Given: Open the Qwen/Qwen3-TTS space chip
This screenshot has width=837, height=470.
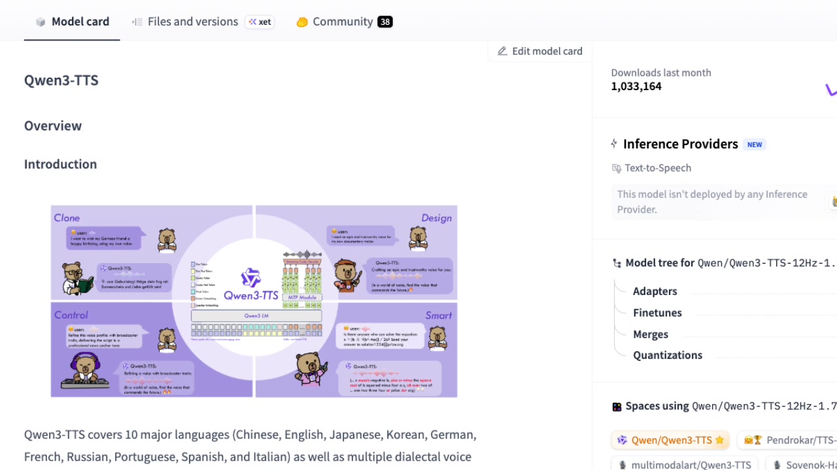Looking at the screenshot, I should [x=671, y=440].
